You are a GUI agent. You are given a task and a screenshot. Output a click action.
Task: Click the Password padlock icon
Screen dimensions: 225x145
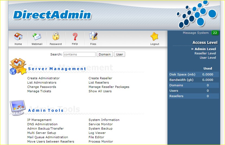click(x=56, y=36)
